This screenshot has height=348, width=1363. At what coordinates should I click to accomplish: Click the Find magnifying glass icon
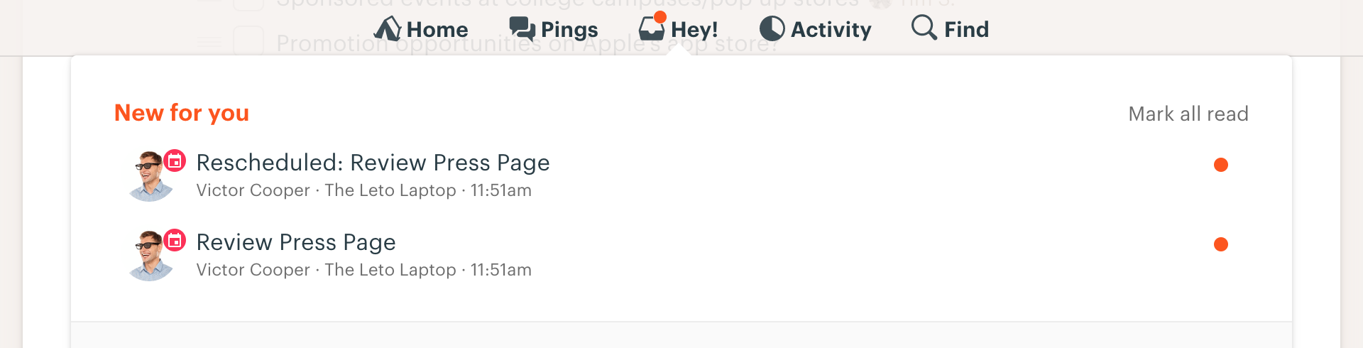[x=924, y=28]
